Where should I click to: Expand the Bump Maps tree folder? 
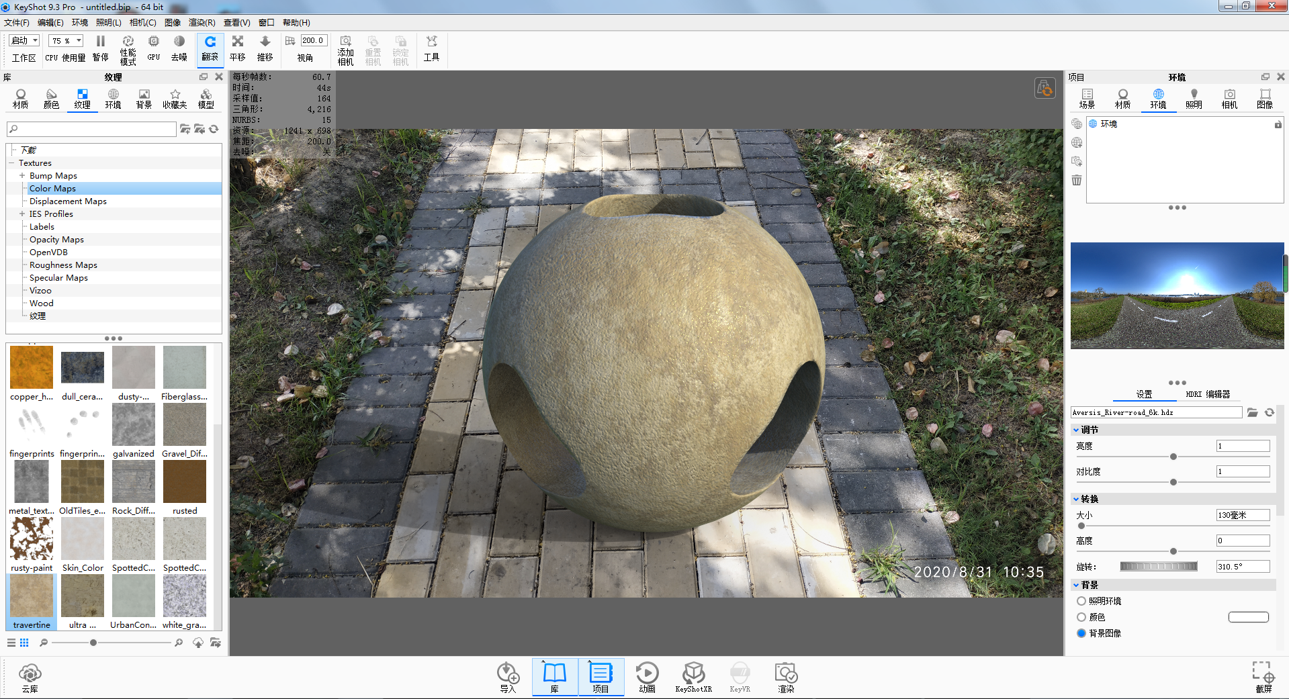[x=22, y=176]
